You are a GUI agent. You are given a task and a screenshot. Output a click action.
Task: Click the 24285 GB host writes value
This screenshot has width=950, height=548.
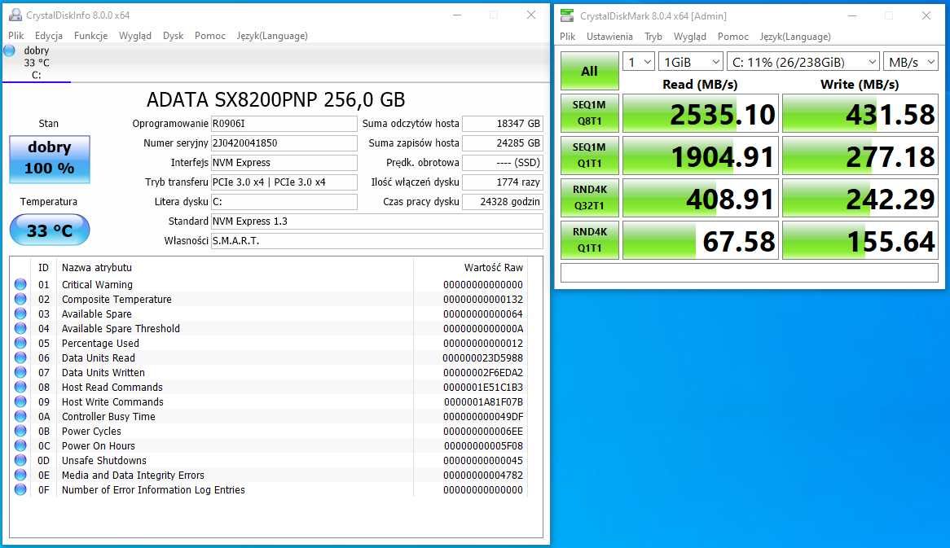point(502,143)
